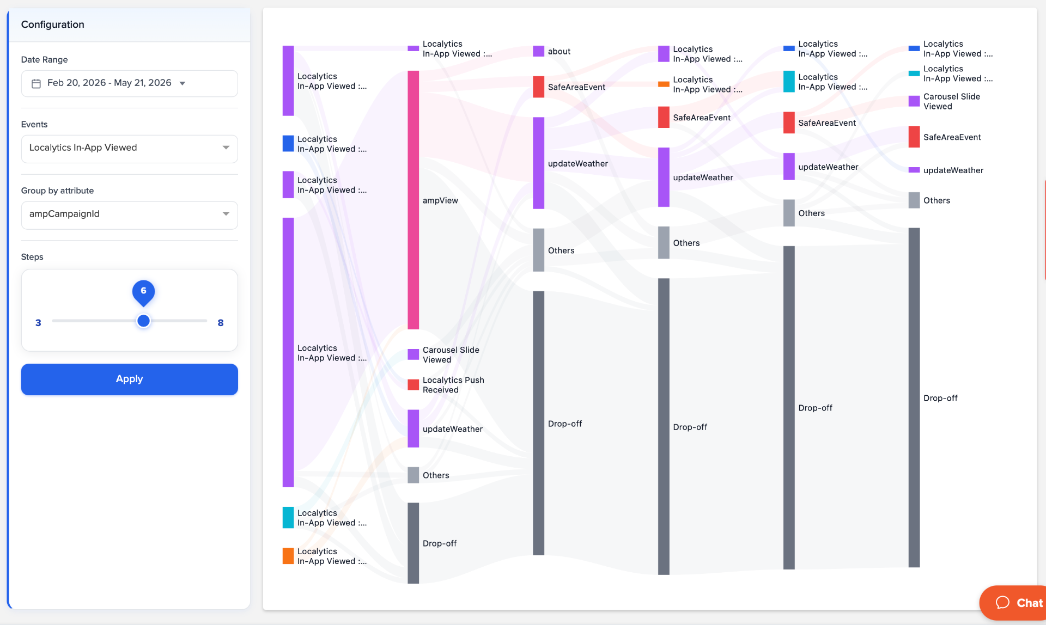Image resolution: width=1046 pixels, height=625 pixels.
Task: Click the Steps minimum value 3
Action: point(38,323)
